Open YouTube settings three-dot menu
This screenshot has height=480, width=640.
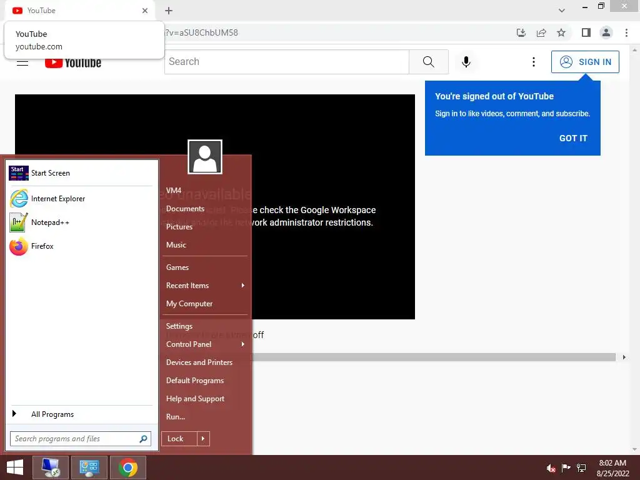(534, 62)
